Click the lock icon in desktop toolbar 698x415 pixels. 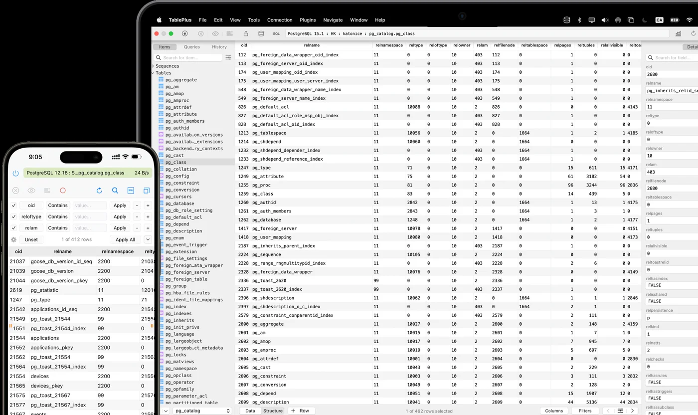click(x=246, y=34)
